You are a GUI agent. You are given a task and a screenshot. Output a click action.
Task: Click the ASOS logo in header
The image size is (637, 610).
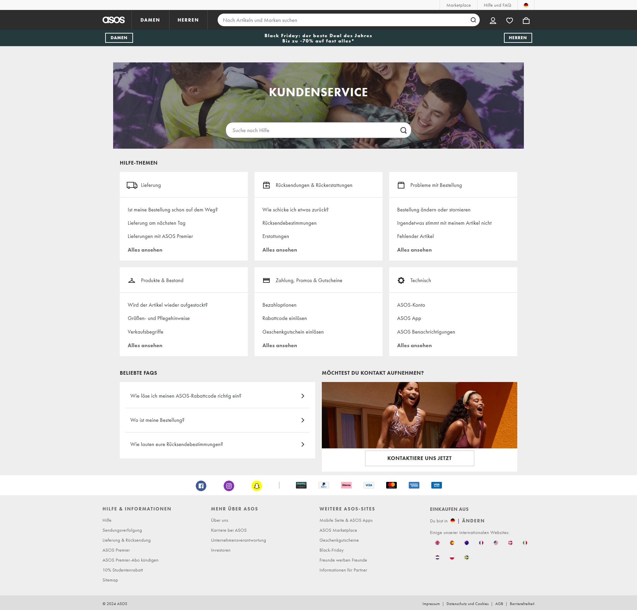click(113, 20)
